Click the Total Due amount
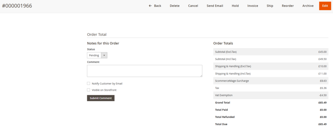 coord(323,124)
